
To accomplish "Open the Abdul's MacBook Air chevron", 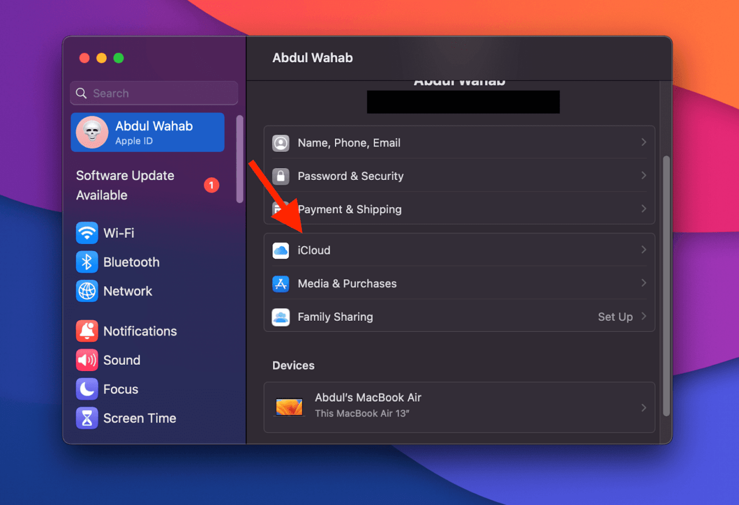I will click(x=643, y=407).
